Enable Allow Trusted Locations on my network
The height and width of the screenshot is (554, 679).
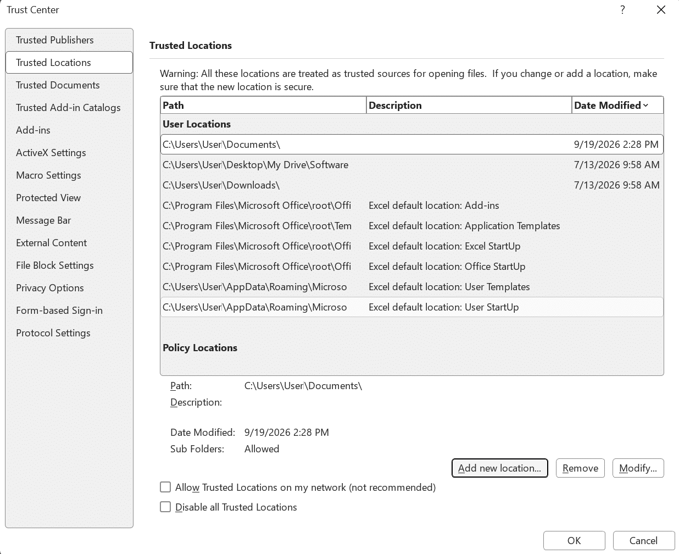pos(165,487)
